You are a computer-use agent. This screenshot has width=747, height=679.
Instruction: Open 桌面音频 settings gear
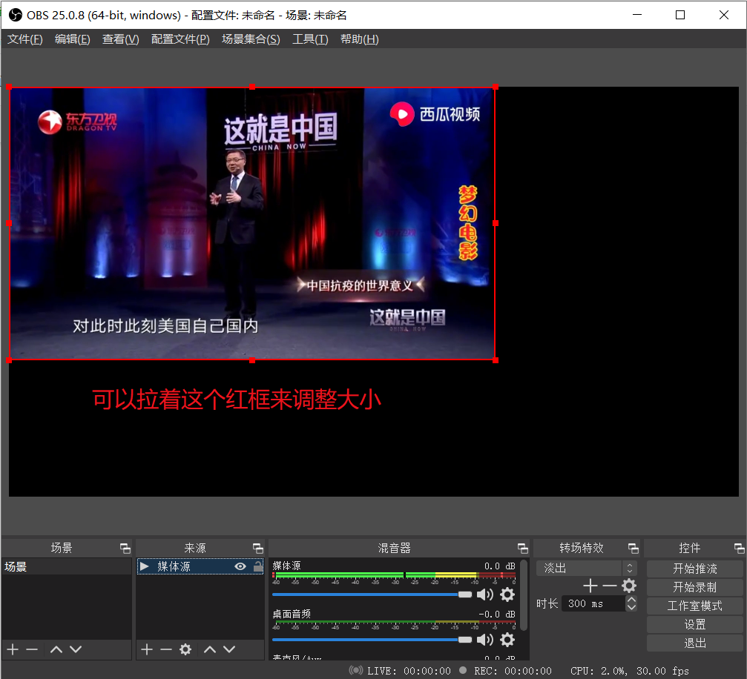(507, 640)
